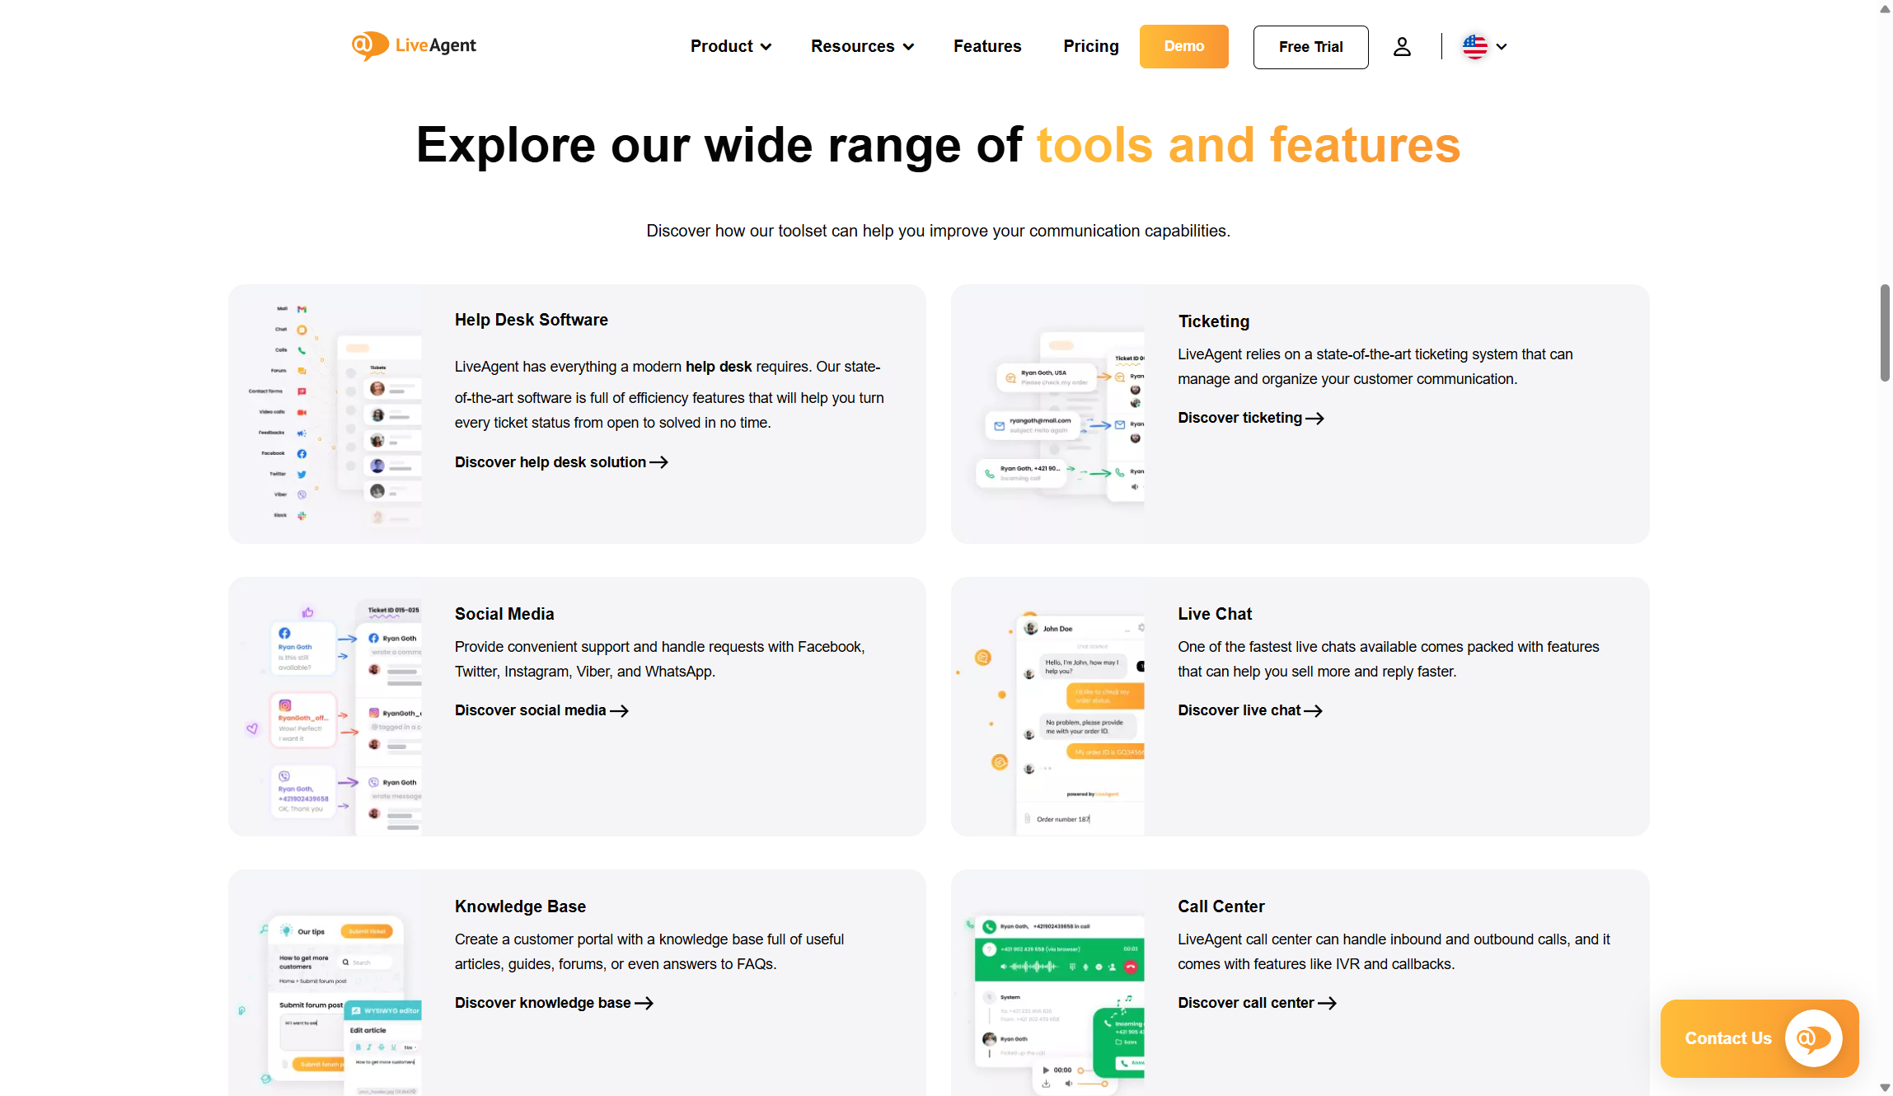This screenshot has height=1096, width=1893.
Task: Click the page vertical scrollbar thumb
Action: [1885, 332]
